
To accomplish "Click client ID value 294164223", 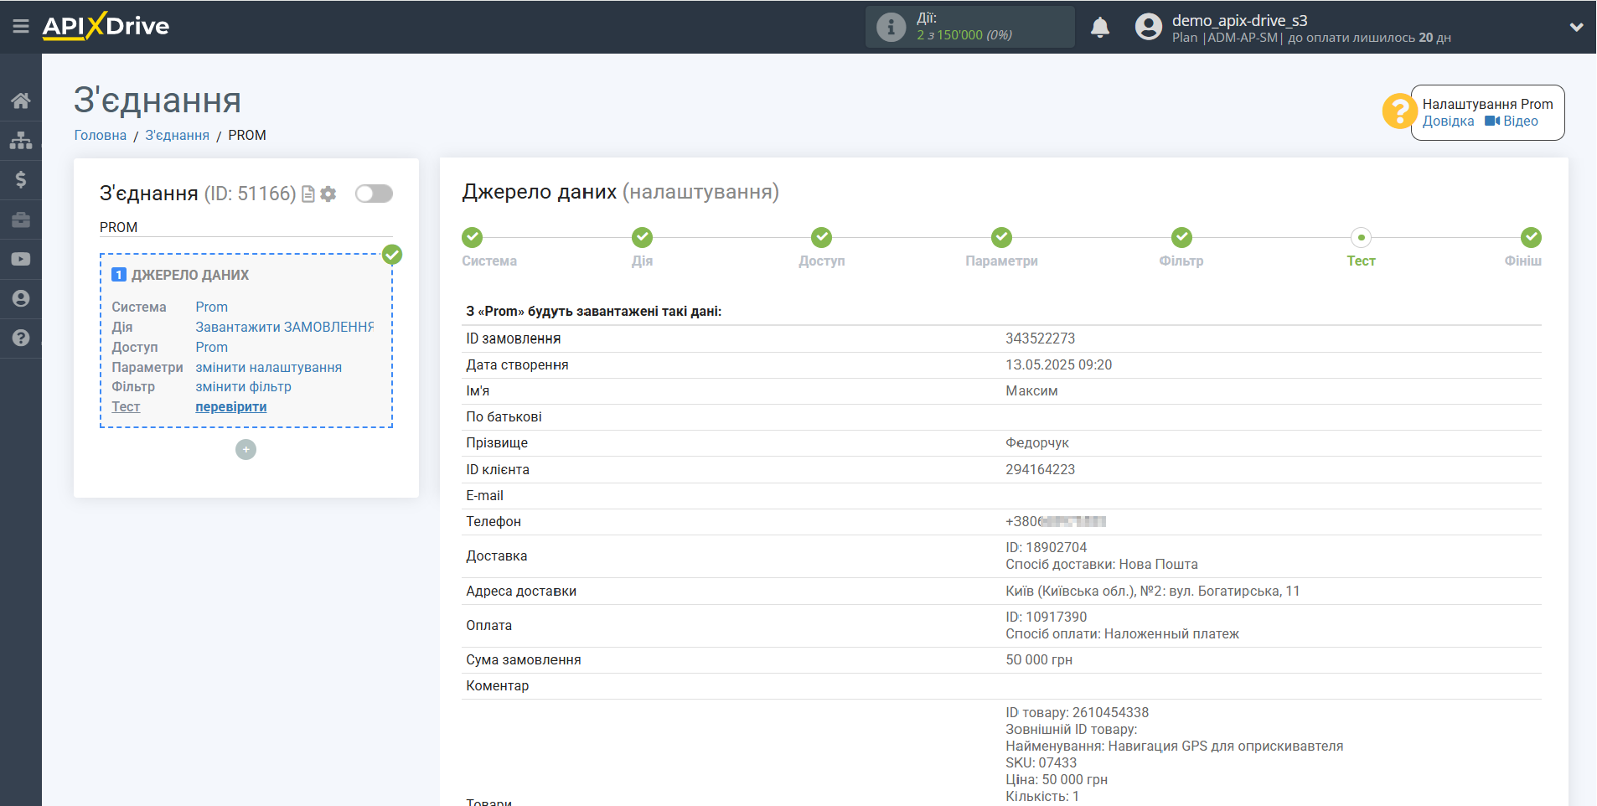I will 1041,470.
